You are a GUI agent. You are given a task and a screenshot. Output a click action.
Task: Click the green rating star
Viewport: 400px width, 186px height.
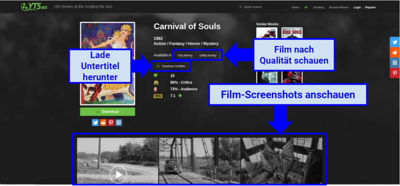[x=180, y=96]
